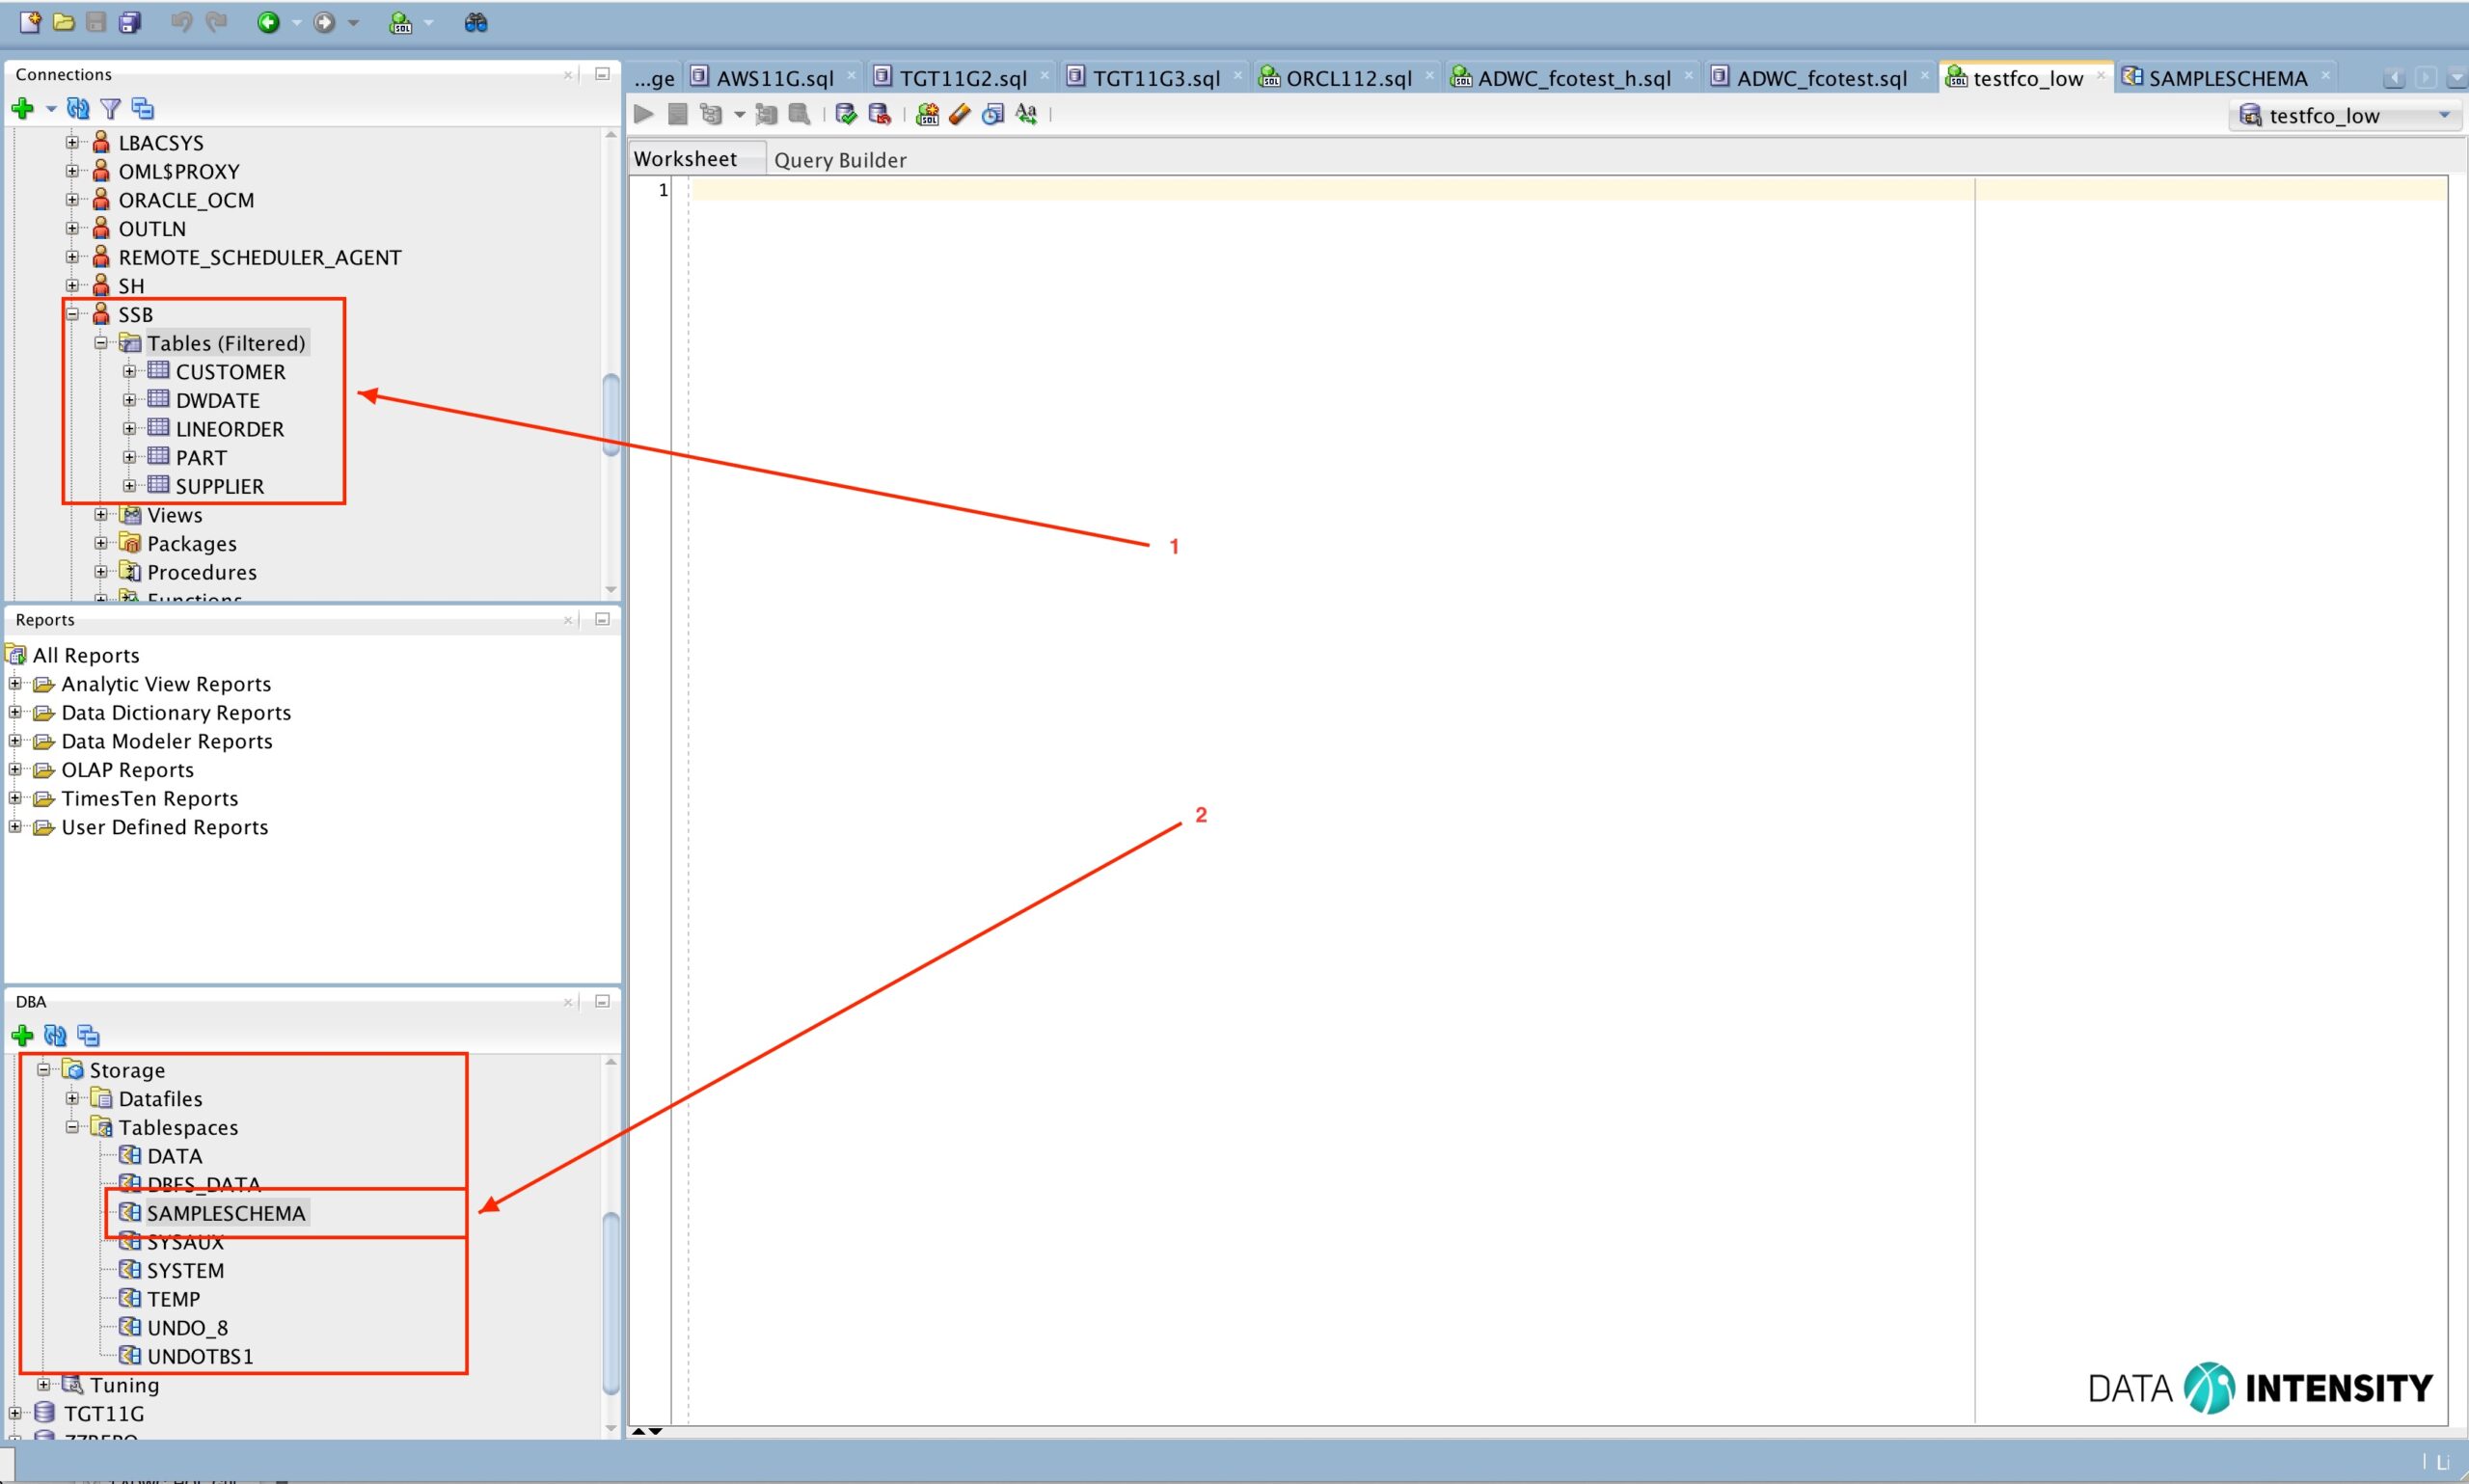
Task: Click the Commit icon in worksheet toolbar
Action: (846, 114)
